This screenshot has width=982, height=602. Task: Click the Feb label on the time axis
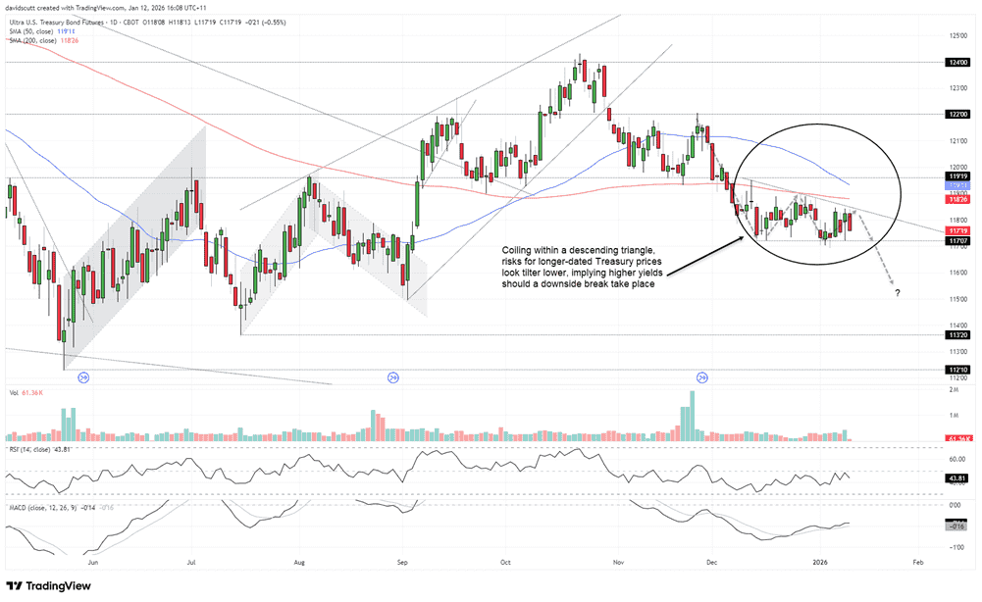(x=918, y=563)
